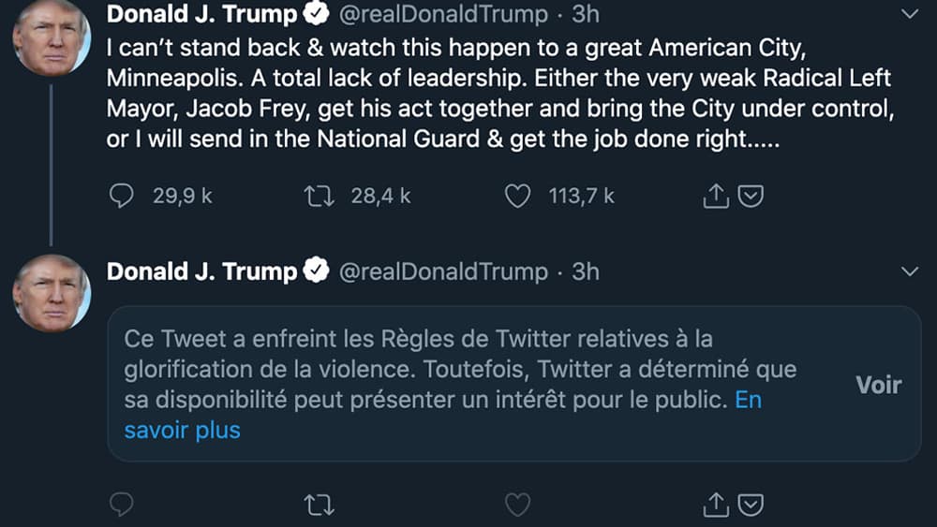Viewport: 937px width, 527px height.
Task: Click the second tweet's 3h timestamp
Action: [x=586, y=271]
